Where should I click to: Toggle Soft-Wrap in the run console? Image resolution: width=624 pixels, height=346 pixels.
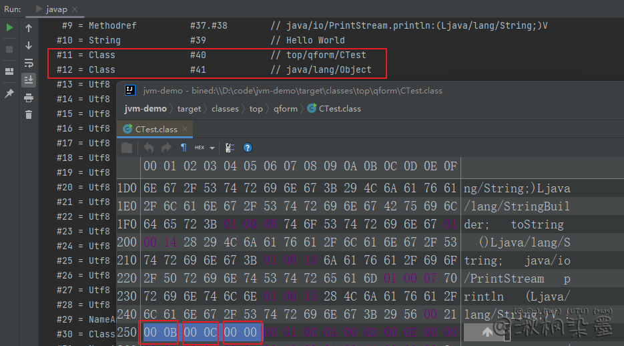pos(29,63)
